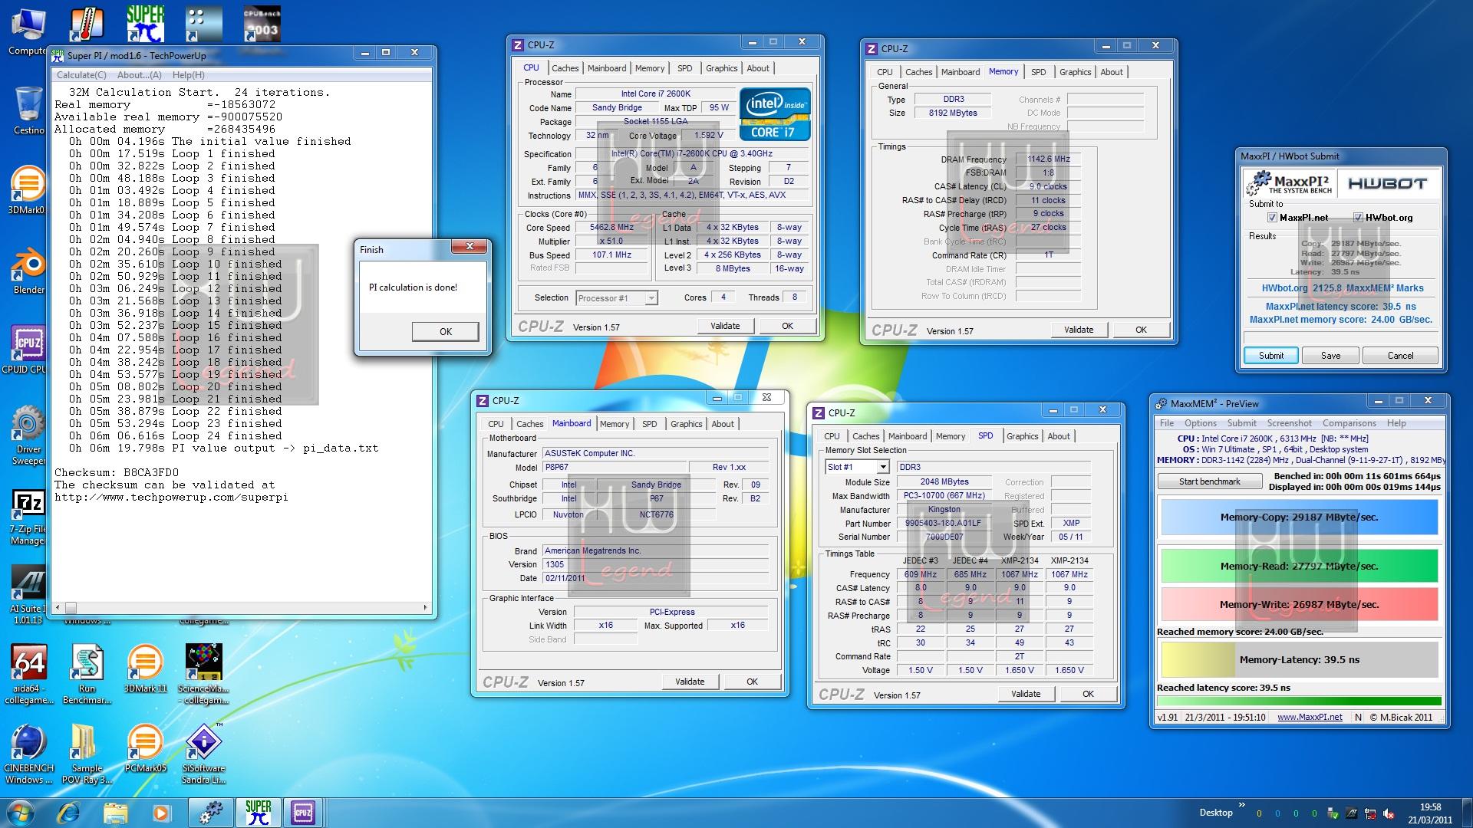Click the Core Speed 5462.8 MHz field
Viewport: 1473px width, 828px height.
611,228
